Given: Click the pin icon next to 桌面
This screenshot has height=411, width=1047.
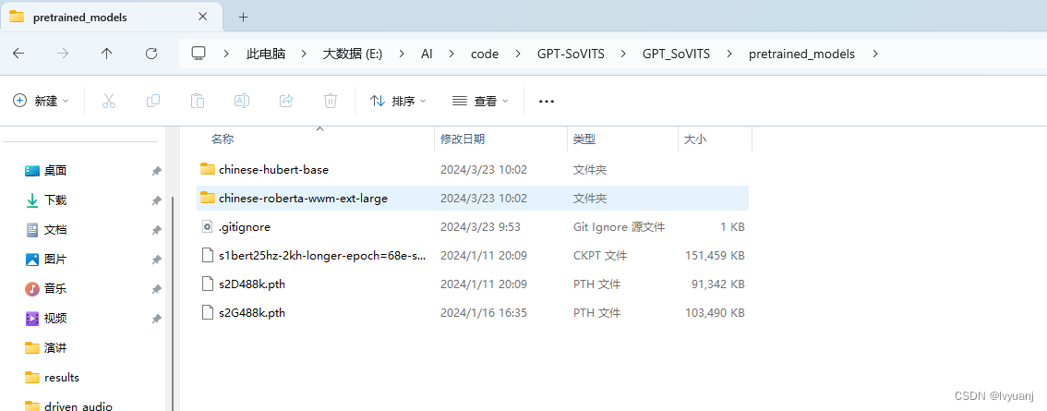Looking at the screenshot, I should (156, 171).
